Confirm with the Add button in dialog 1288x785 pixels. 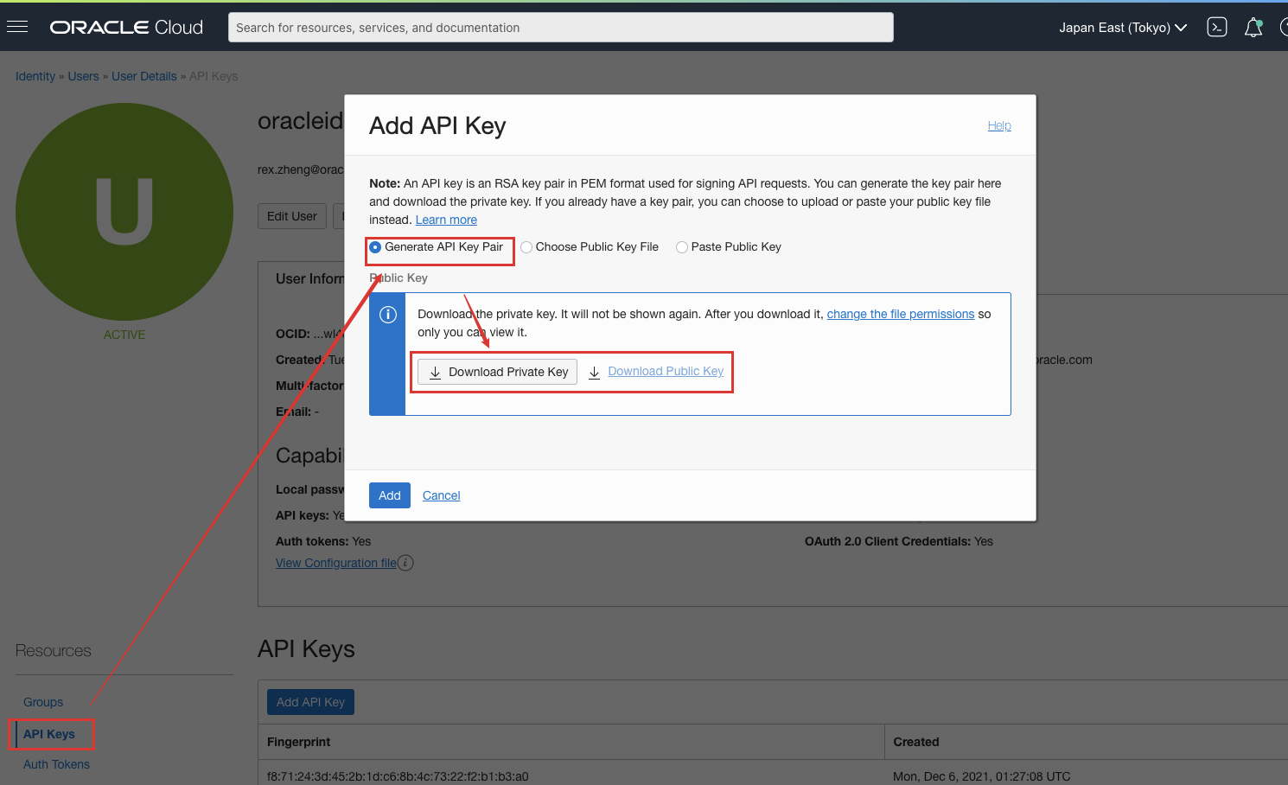(x=390, y=495)
